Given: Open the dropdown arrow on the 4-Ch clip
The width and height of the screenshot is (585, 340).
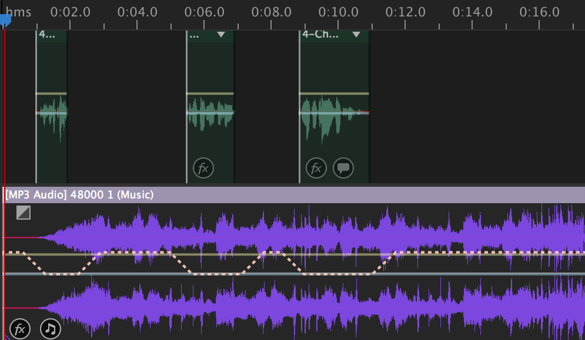Looking at the screenshot, I should click(x=356, y=35).
